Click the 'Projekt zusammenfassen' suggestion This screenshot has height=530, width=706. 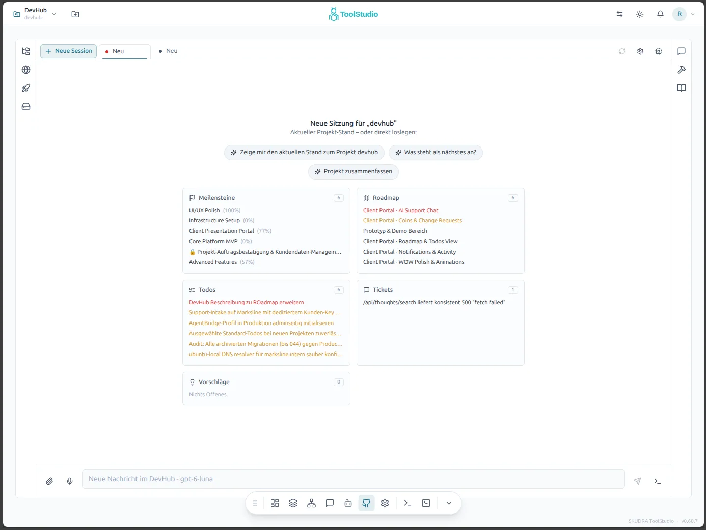[354, 172]
